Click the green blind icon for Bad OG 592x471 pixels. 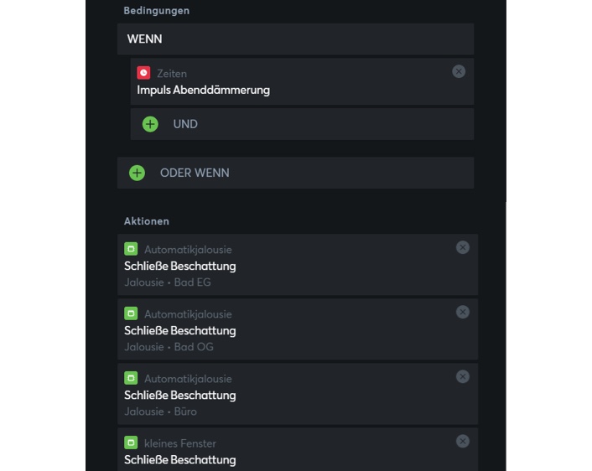pyautogui.click(x=131, y=313)
